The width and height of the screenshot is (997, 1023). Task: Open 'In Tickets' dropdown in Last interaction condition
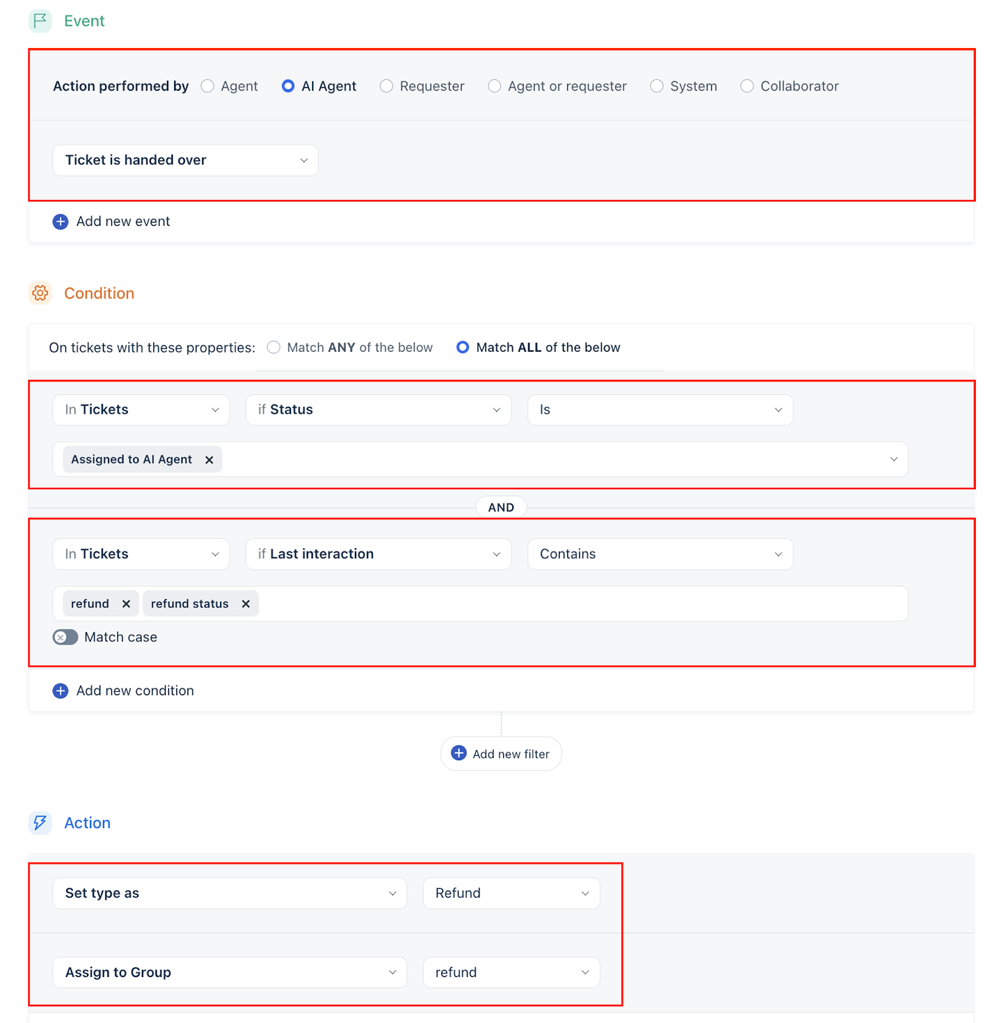coord(141,554)
